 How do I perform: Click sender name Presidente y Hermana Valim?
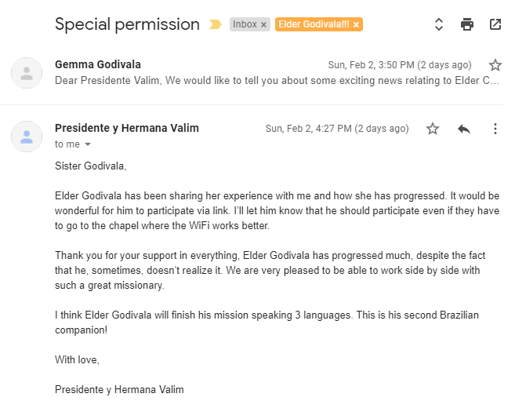point(127,128)
